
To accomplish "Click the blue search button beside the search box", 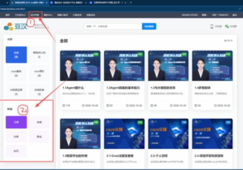I will point(149,26).
